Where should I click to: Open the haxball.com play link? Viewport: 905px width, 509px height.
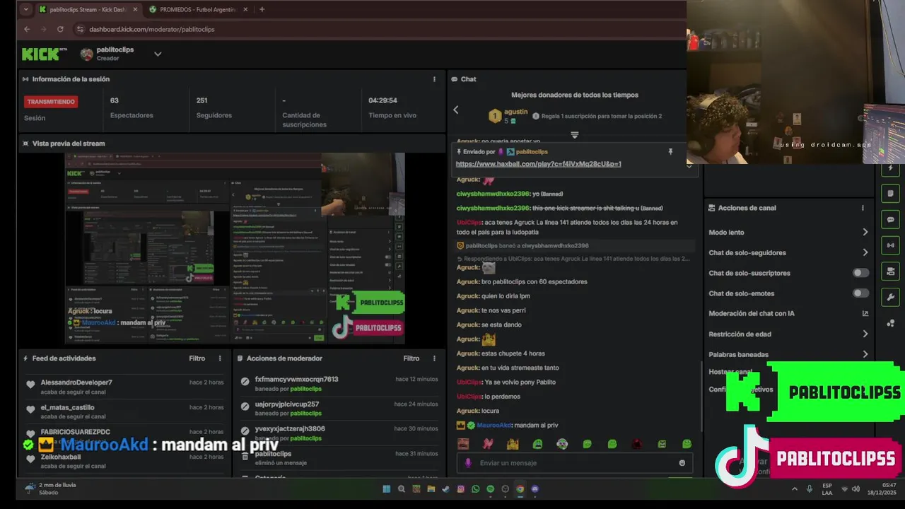(x=539, y=163)
